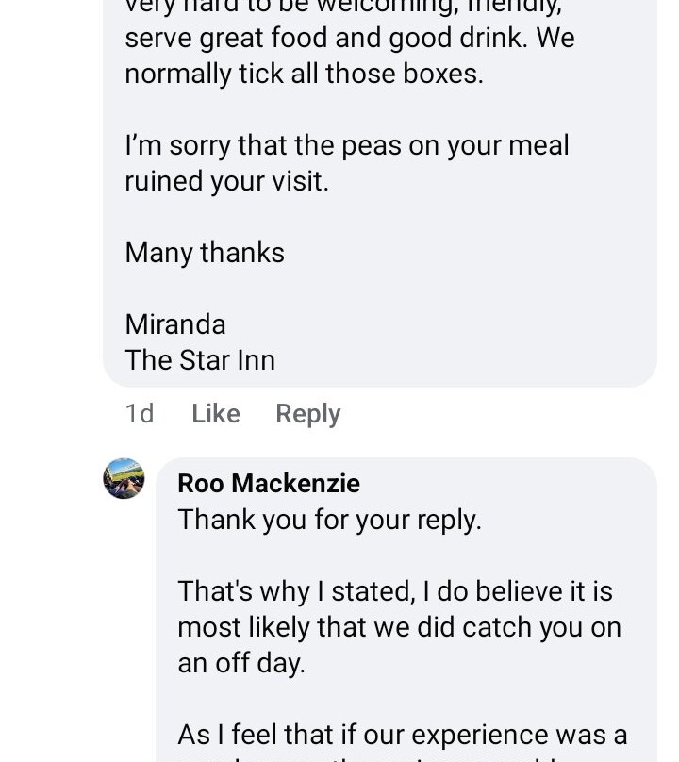The image size is (679, 762).
Task: Click the "serve great food and good drink" line
Action: coord(349,38)
